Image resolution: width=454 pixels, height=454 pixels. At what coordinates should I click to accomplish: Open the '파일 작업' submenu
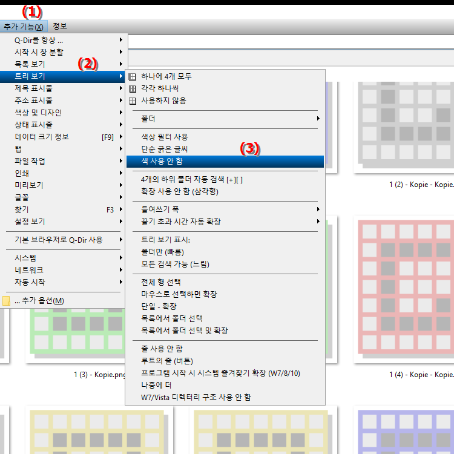[62, 161]
